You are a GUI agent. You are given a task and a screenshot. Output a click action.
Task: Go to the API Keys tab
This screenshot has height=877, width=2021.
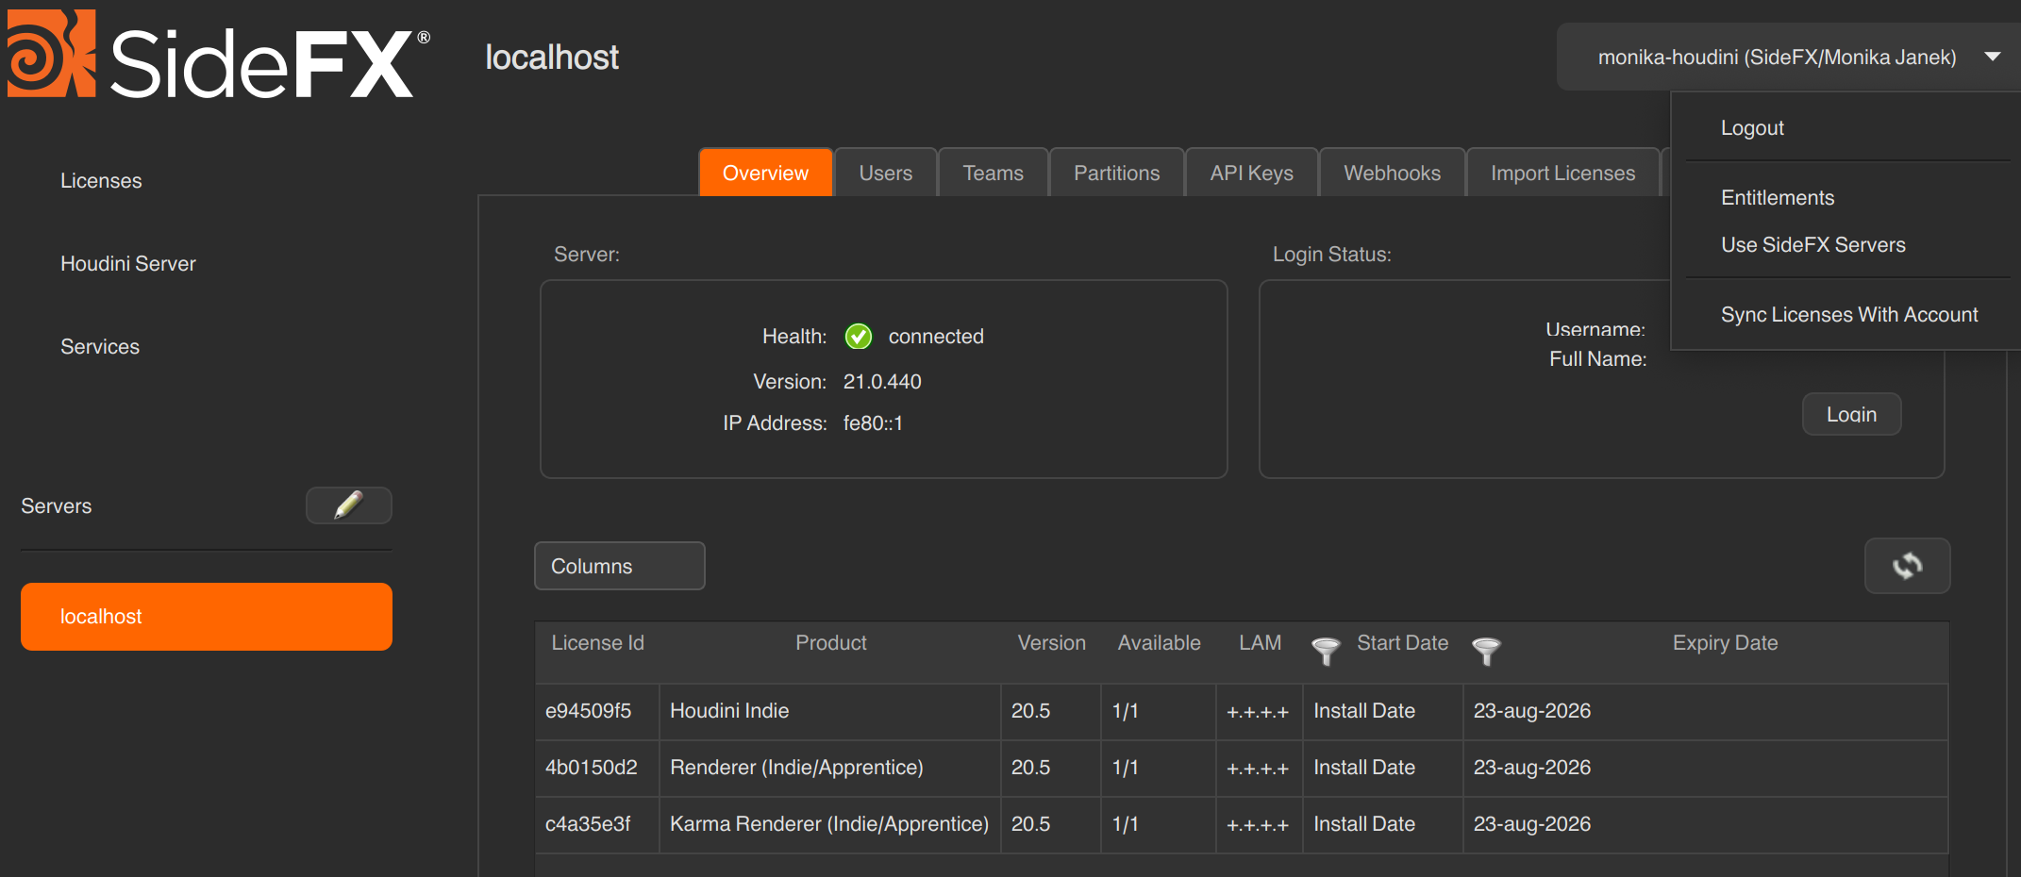1251,173
